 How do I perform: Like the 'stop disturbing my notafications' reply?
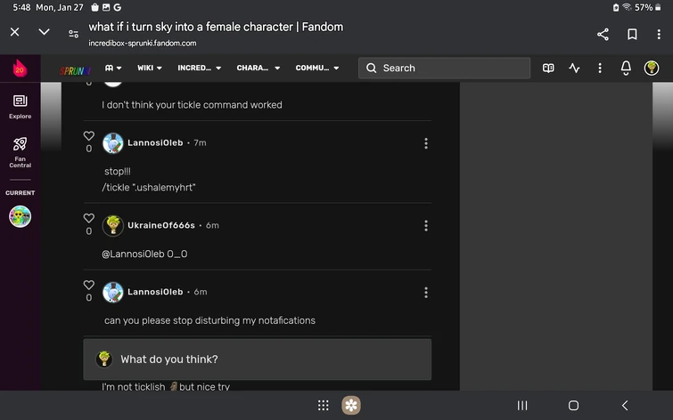click(89, 285)
